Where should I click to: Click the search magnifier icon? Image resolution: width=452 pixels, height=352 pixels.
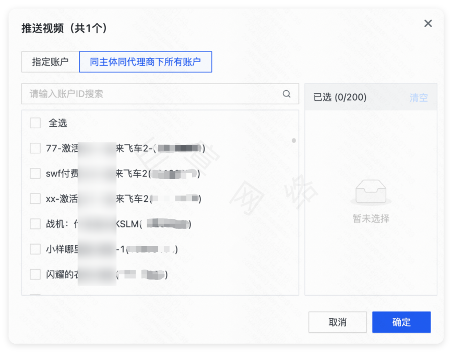coord(286,94)
